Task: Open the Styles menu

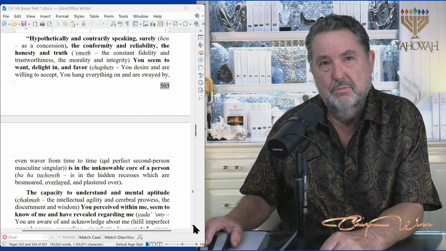Action: coord(79,16)
